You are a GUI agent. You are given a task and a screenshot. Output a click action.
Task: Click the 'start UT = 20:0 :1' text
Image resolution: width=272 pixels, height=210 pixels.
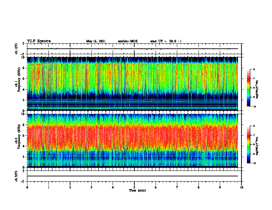pos(166,41)
